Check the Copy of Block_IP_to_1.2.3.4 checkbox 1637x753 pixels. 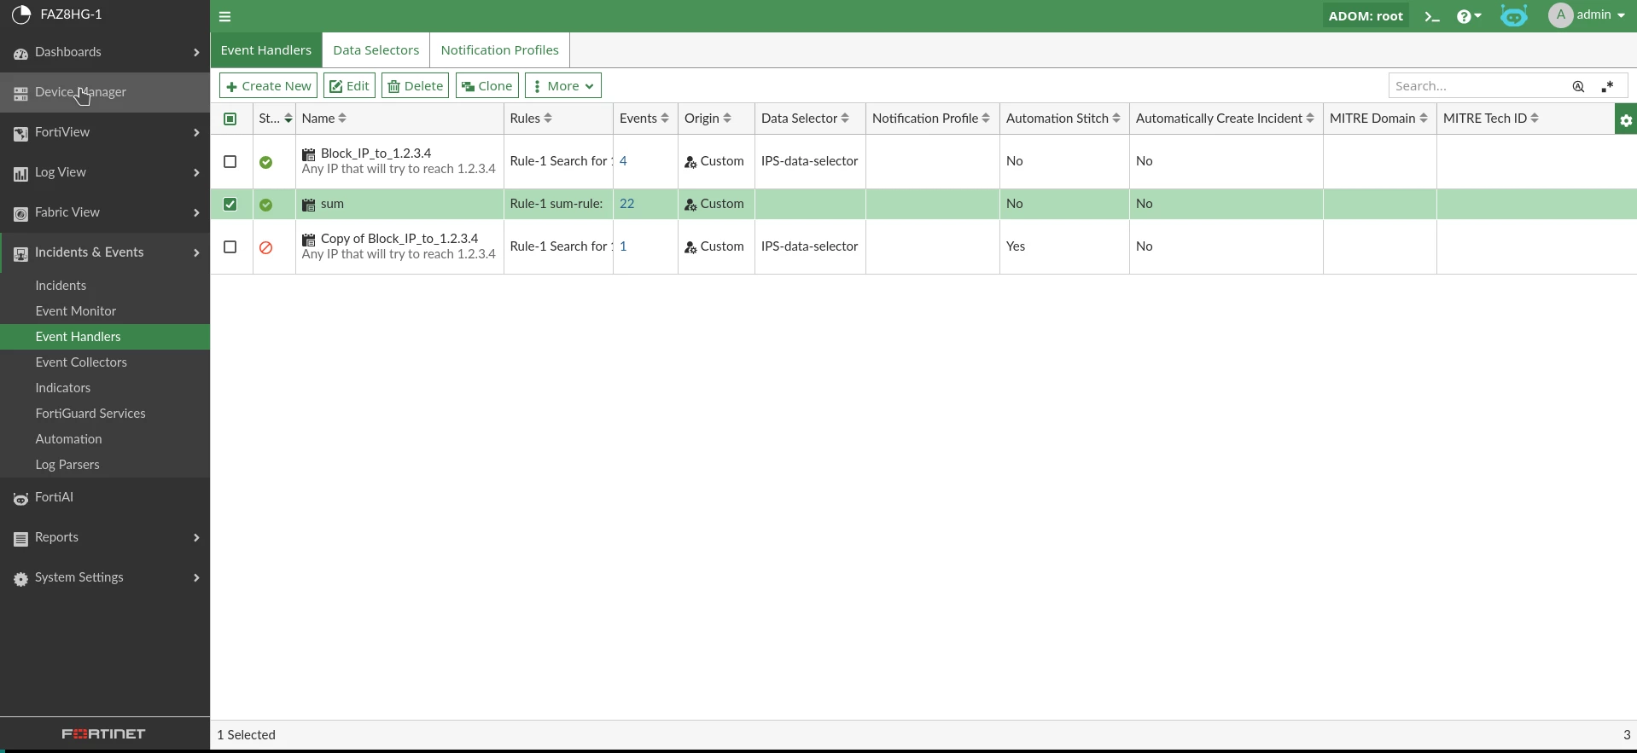point(230,246)
